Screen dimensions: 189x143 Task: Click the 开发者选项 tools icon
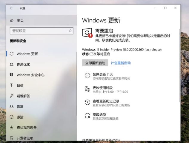pos(11,138)
